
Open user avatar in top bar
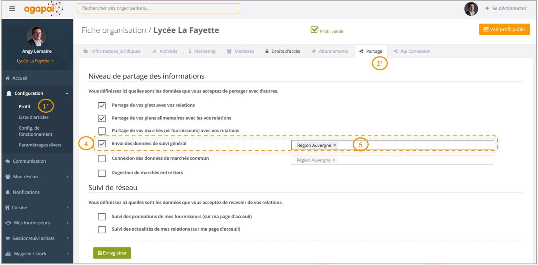[471, 9]
